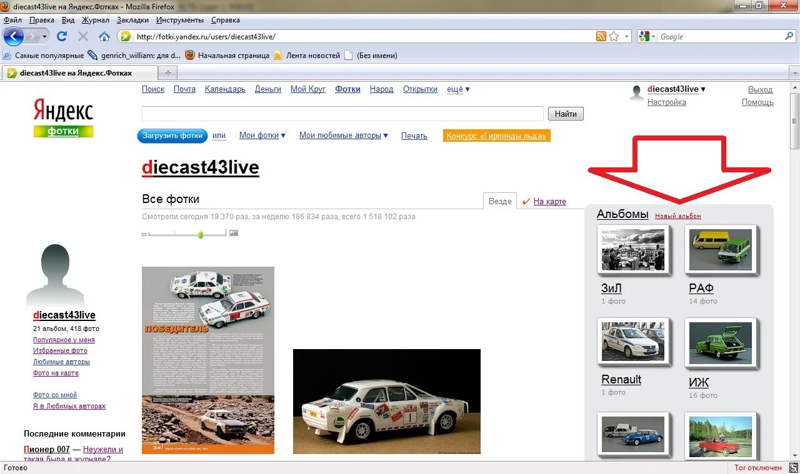The width and height of the screenshot is (800, 474).
Task: Open the Поиск service link
Action: coord(153,89)
